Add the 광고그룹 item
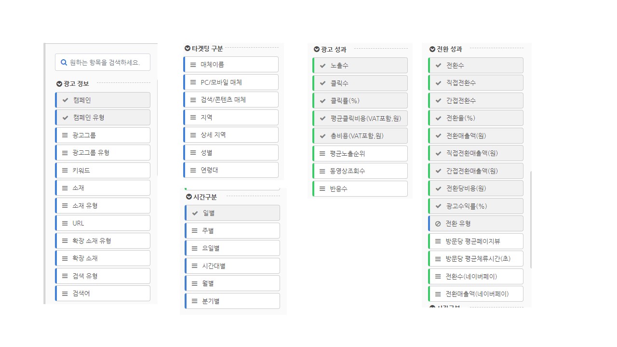617x347 pixels. [103, 135]
